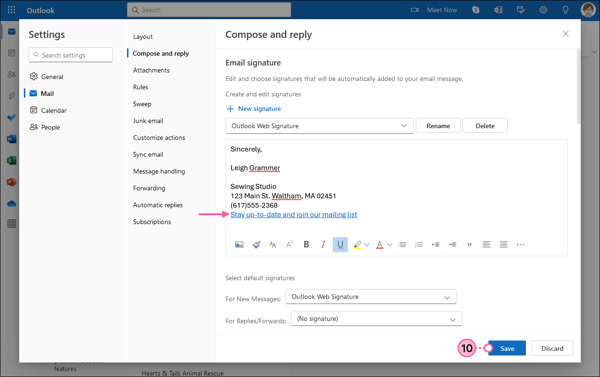Screen dimensions: 600x377
Task: Delete the selected signature
Action: [485, 126]
